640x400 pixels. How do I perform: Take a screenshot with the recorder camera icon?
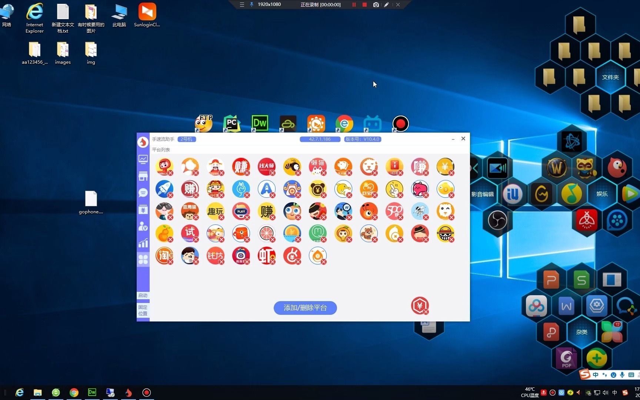click(x=376, y=5)
